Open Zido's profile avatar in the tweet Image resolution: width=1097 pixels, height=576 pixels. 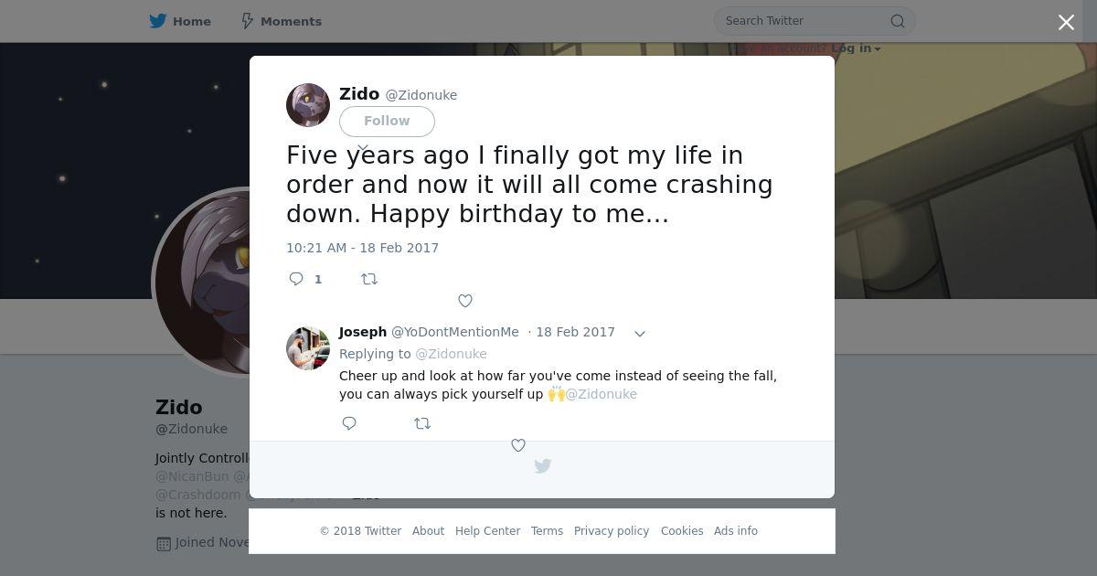point(308,105)
